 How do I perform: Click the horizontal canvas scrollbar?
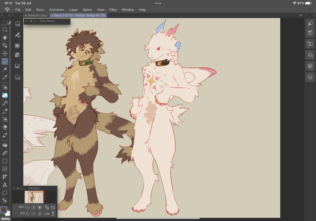158,218
